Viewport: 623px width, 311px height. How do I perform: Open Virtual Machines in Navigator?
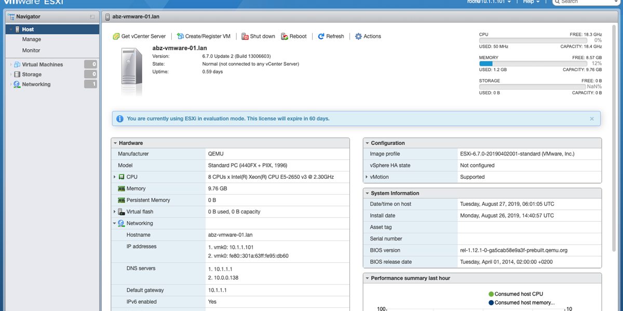[x=43, y=64]
